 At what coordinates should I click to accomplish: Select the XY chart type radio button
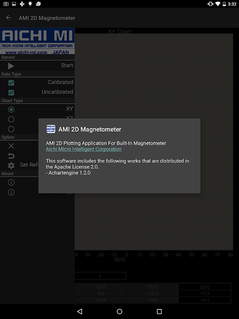11,109
